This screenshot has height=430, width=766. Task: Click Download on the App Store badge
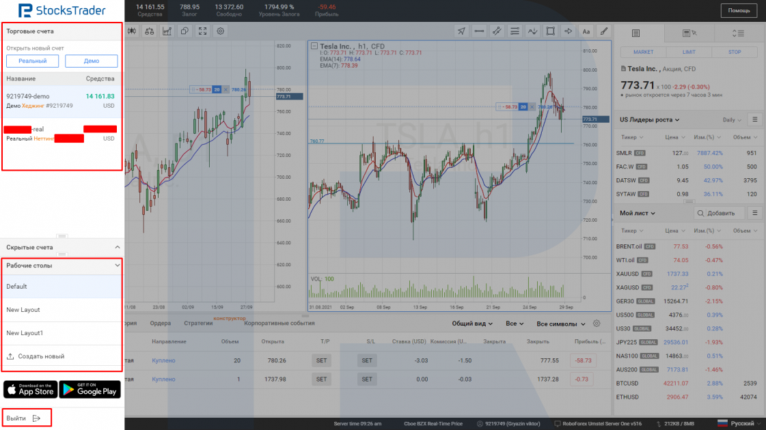click(30, 390)
